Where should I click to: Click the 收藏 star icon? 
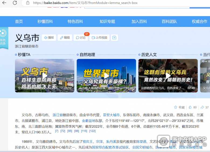pyautogui.click(x=176, y=107)
